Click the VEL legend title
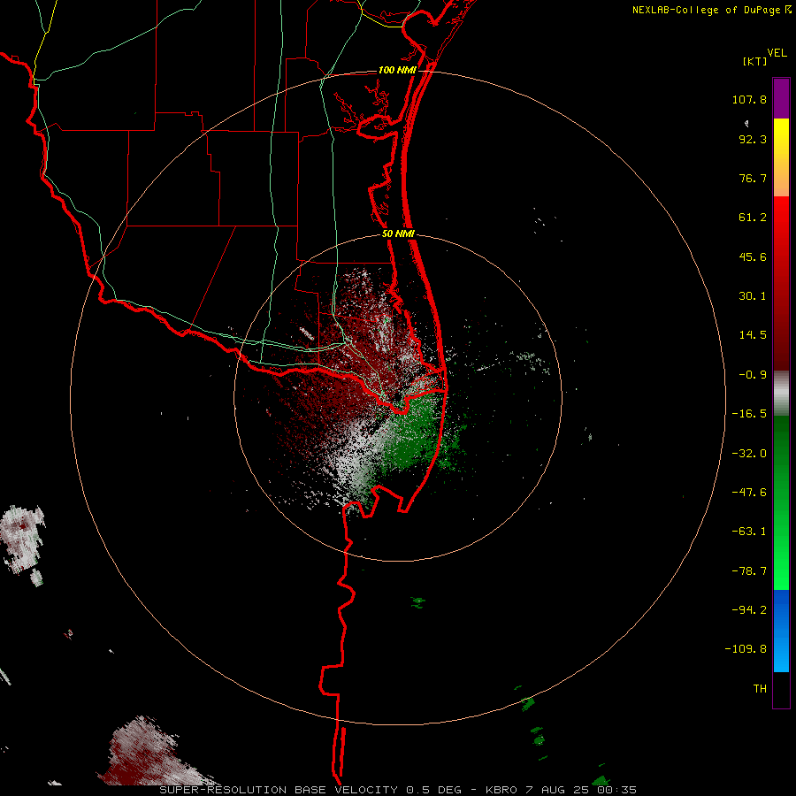The height and width of the screenshot is (796, 796). coord(777,53)
